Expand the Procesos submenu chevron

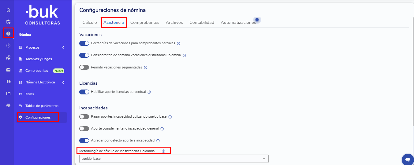tap(63, 47)
